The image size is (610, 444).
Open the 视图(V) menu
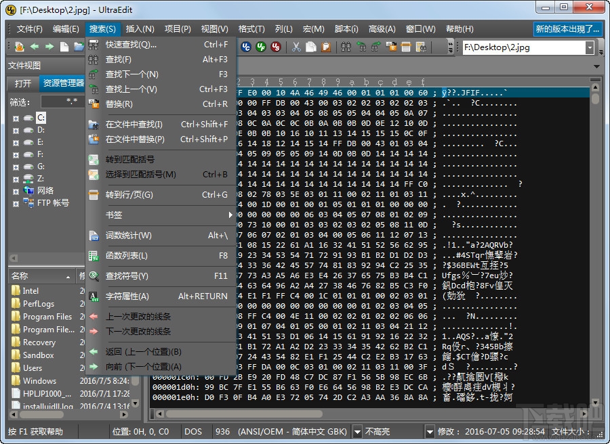pyautogui.click(x=214, y=28)
